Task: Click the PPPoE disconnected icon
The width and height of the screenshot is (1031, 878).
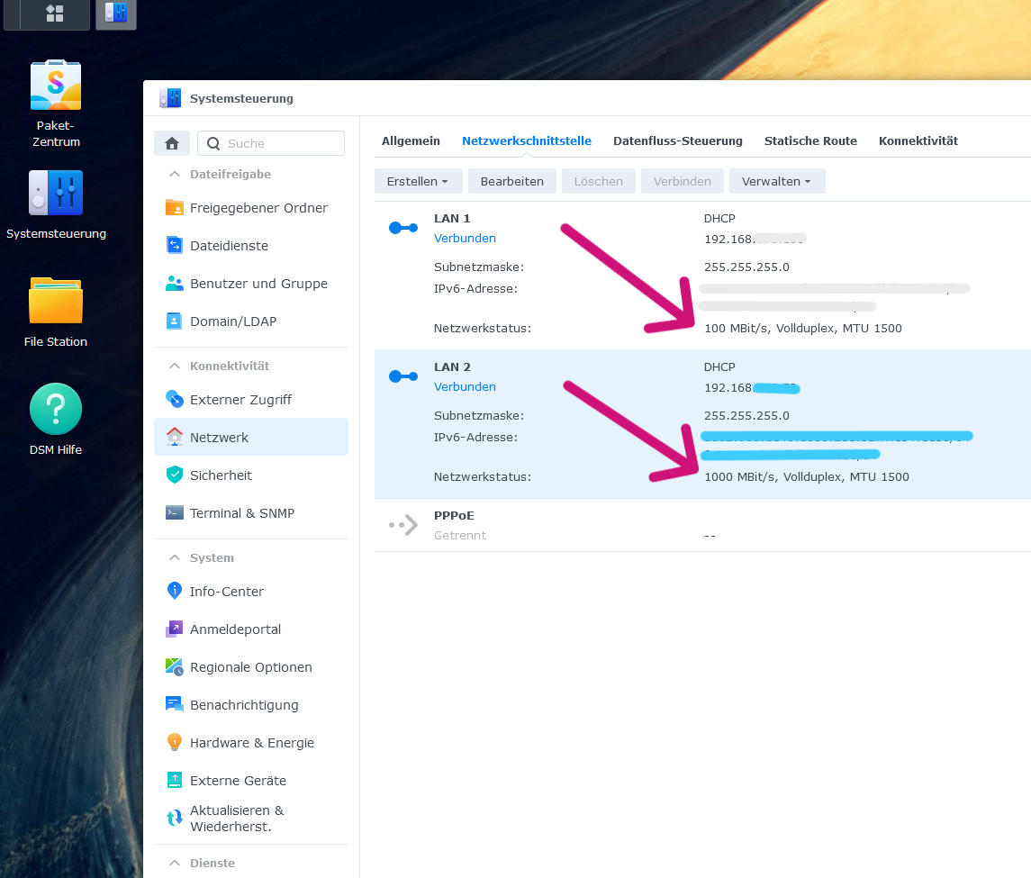Action: (x=403, y=525)
